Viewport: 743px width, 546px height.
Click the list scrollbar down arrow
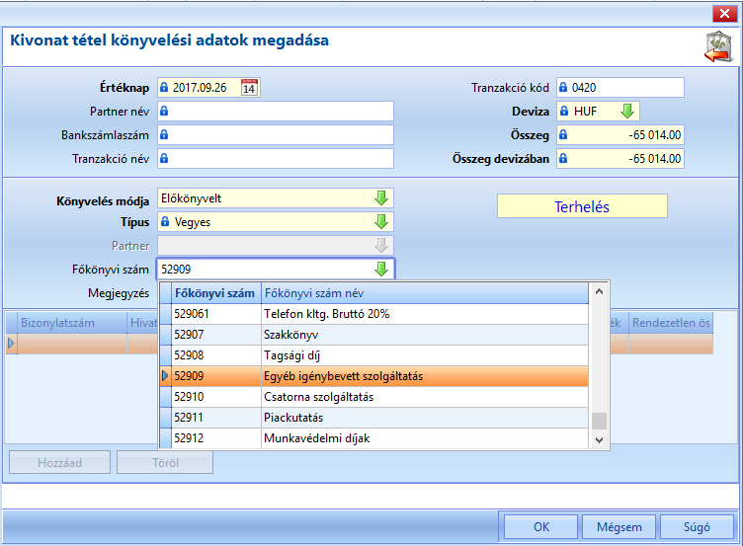pyautogui.click(x=599, y=440)
